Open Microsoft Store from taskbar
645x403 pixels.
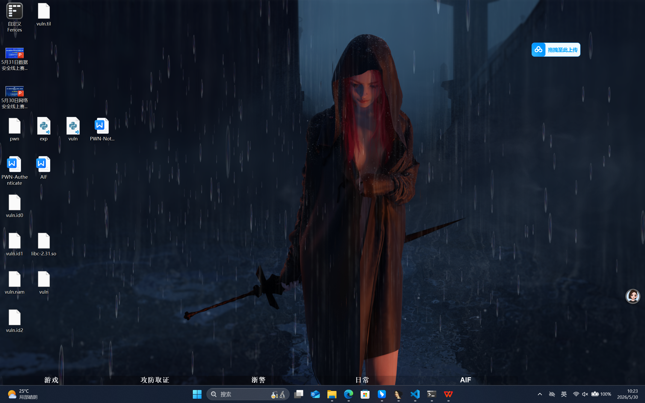point(365,394)
